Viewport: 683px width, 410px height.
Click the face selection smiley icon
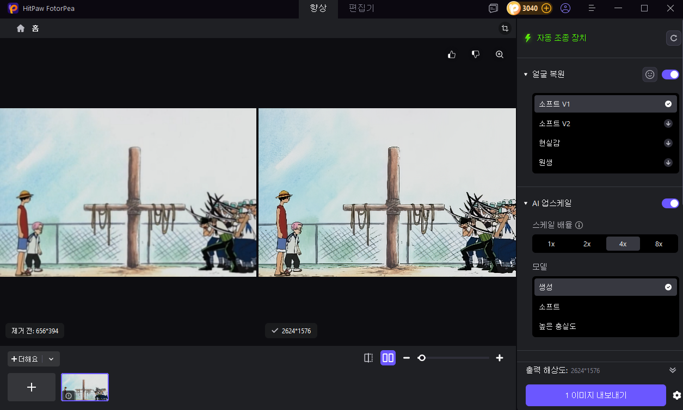649,74
